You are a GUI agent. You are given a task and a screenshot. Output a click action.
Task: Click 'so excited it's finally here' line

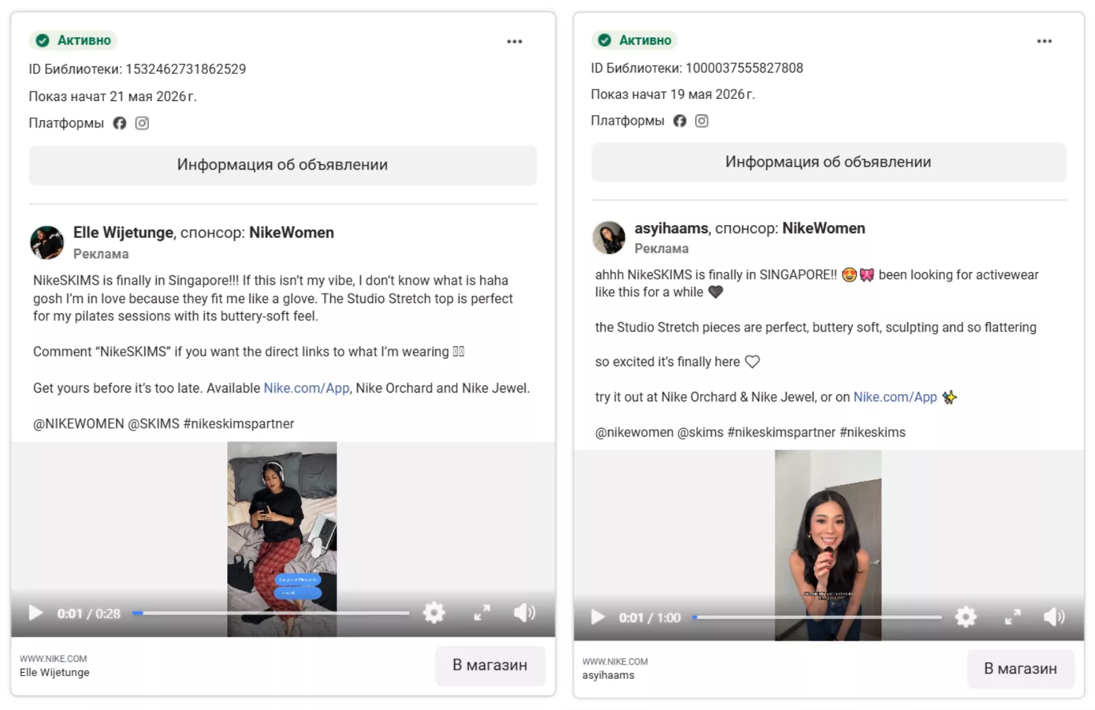pyautogui.click(x=677, y=362)
